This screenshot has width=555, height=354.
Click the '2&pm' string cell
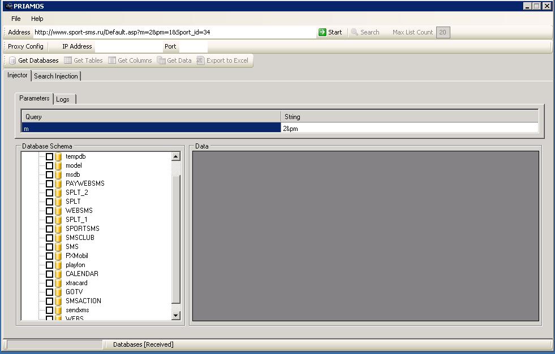tap(410, 128)
